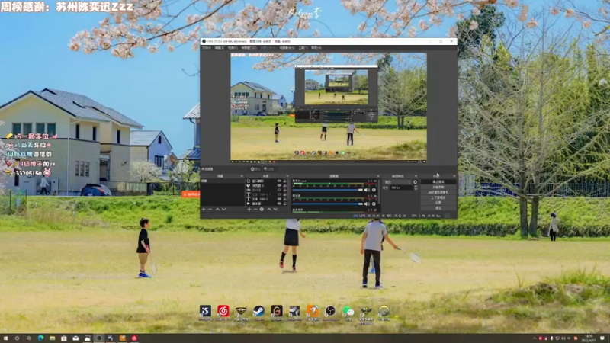
Task: Click the transition duration 300 ms field
Action: pos(402,188)
